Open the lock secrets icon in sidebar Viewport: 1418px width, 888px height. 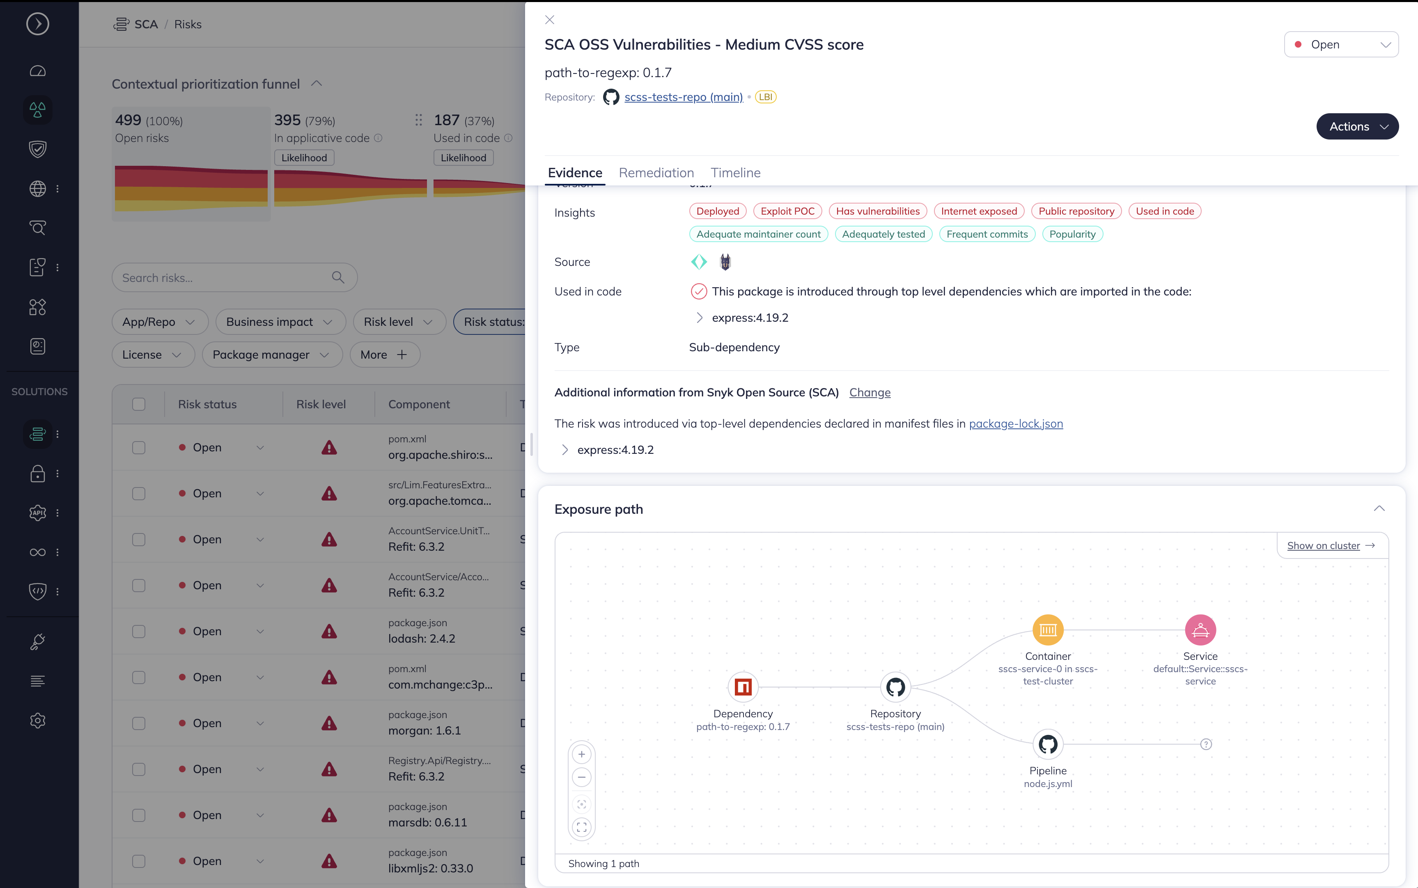[x=38, y=474]
